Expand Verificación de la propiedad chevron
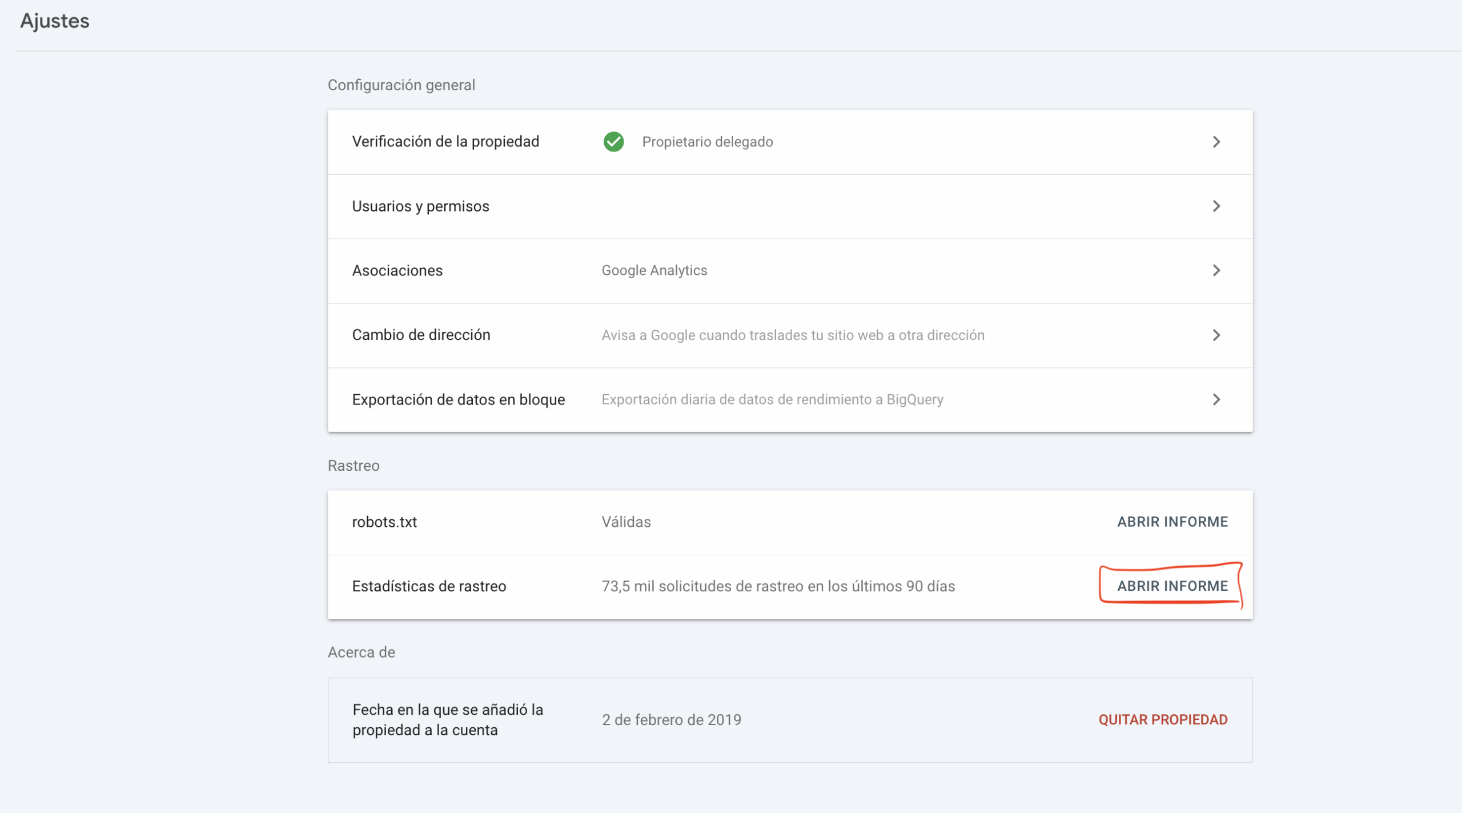This screenshot has width=1462, height=813. (x=1216, y=142)
